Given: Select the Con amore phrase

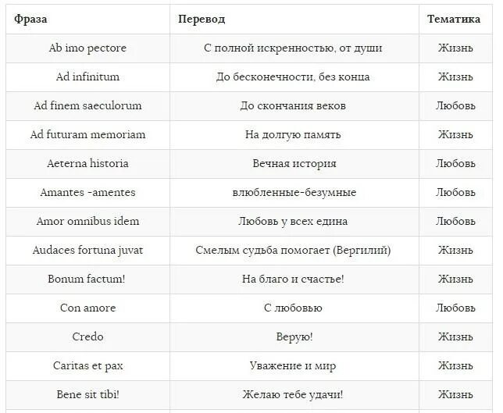Looking at the screenshot, I should [87, 308].
